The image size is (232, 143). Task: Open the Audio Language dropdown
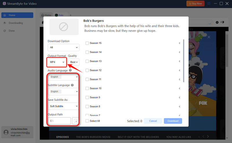click(x=64, y=77)
